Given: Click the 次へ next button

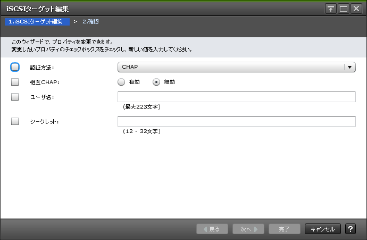Looking at the screenshot, I should click(x=248, y=229).
